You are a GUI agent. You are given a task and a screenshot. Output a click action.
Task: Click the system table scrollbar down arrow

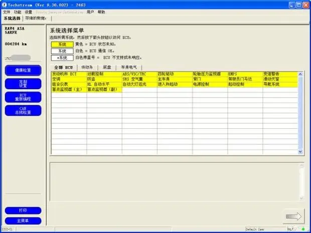tap(300, 151)
